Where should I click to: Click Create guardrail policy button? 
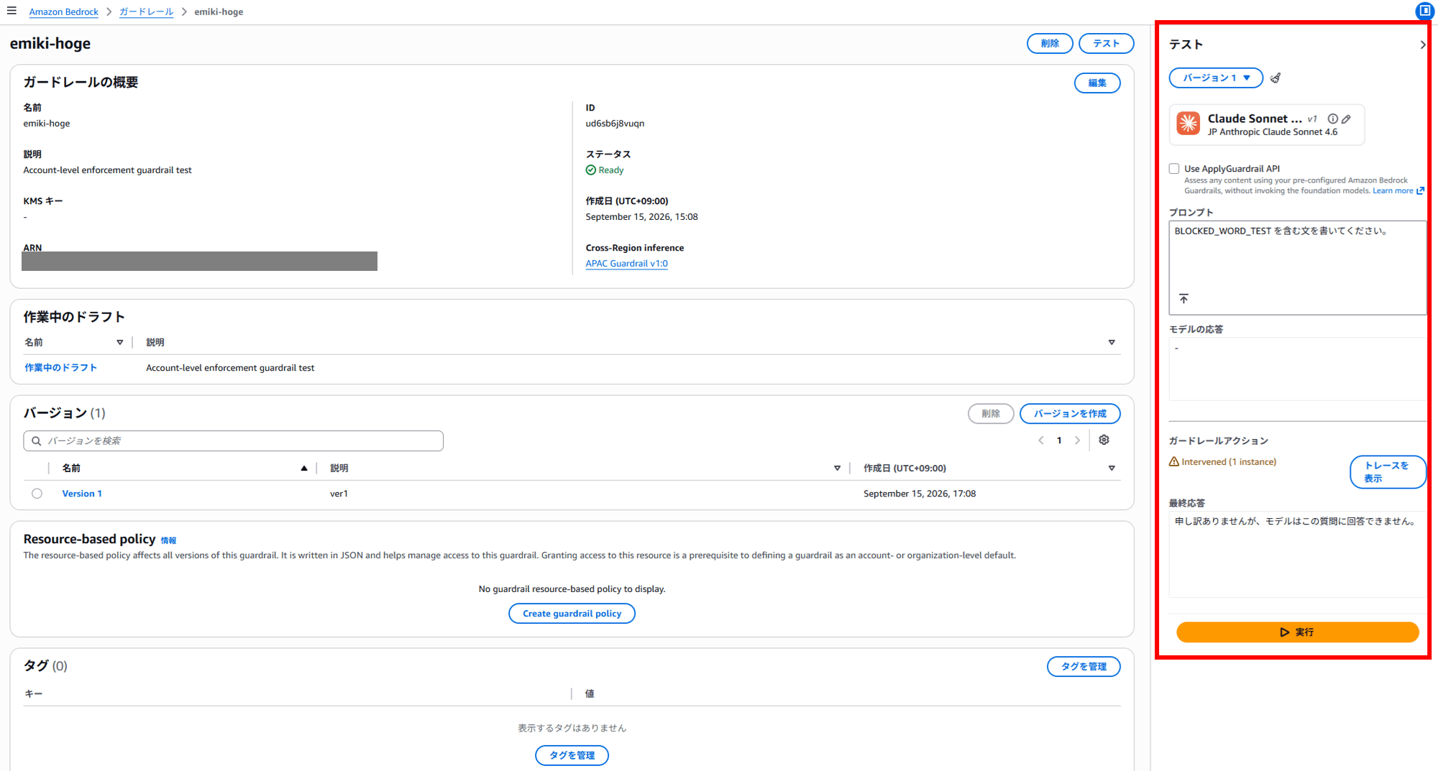coord(572,614)
